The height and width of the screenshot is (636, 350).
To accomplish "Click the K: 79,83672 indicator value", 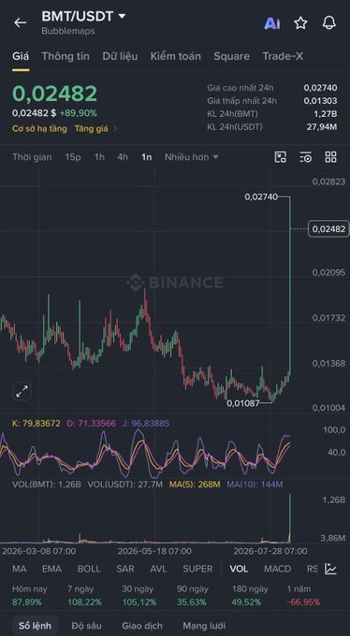I will point(36,424).
